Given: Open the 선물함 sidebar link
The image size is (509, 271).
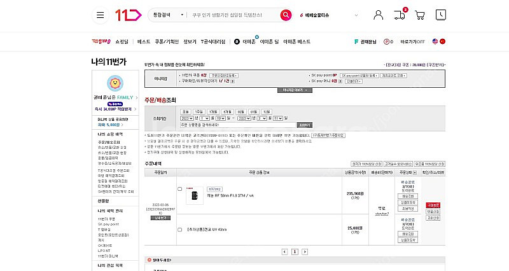Looking at the screenshot, I should (103, 201).
